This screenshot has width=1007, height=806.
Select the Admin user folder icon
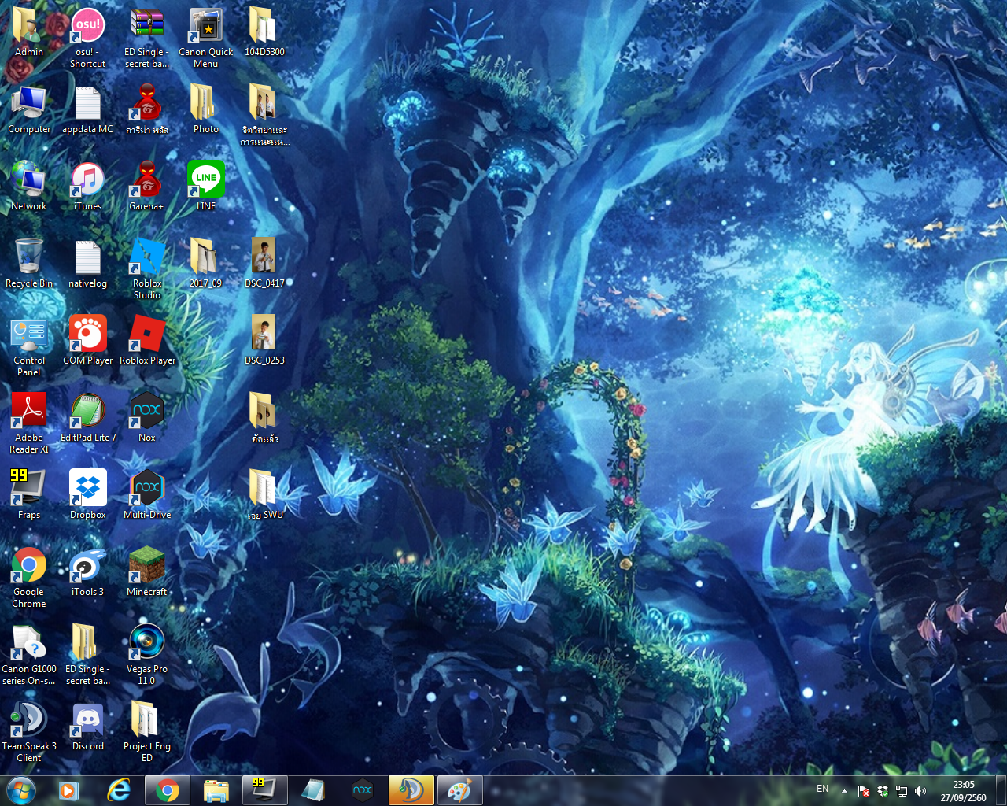click(x=29, y=31)
